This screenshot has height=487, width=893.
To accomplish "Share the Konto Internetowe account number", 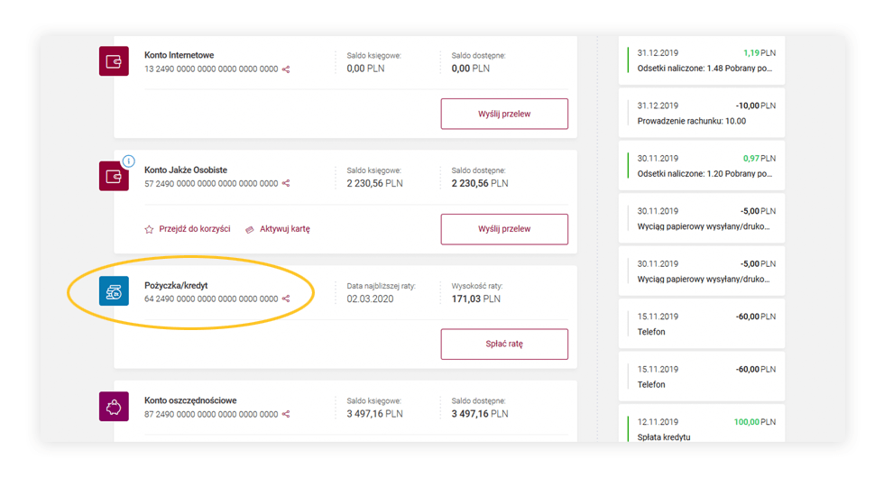I will (286, 69).
